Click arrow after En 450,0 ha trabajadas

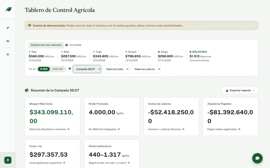point(119,129)
